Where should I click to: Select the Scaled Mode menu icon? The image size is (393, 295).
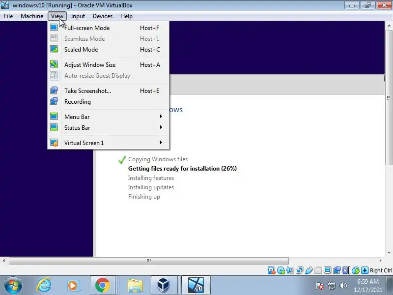[x=54, y=49]
